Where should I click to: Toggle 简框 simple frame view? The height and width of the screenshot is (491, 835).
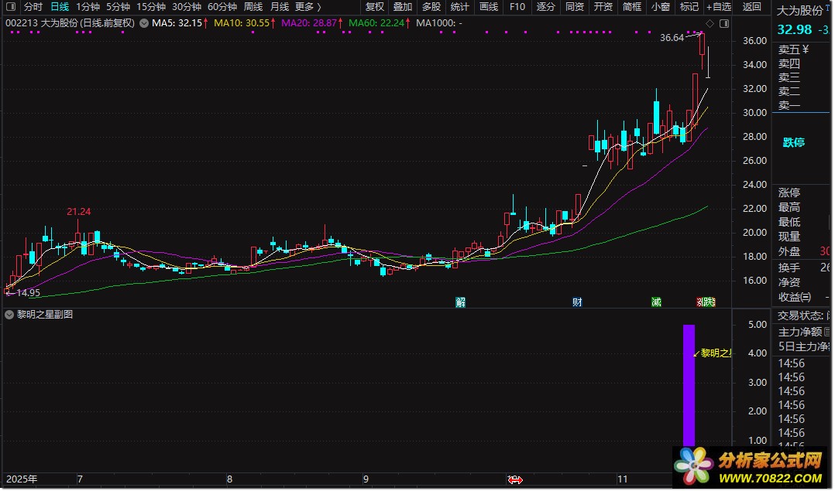point(632,7)
